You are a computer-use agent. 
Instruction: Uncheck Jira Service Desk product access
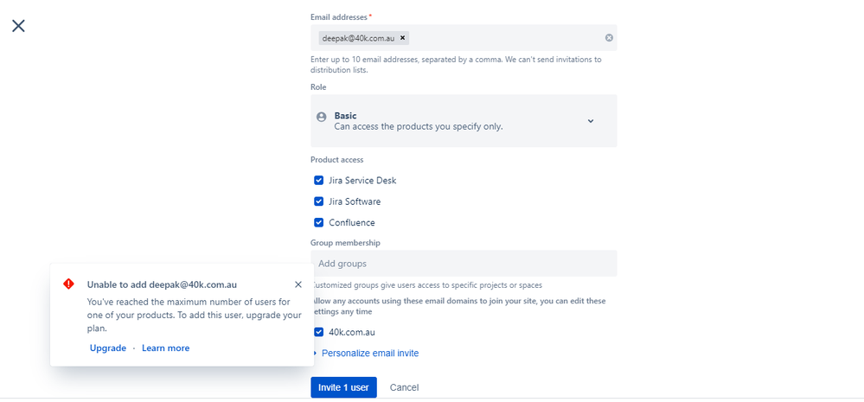pos(318,181)
